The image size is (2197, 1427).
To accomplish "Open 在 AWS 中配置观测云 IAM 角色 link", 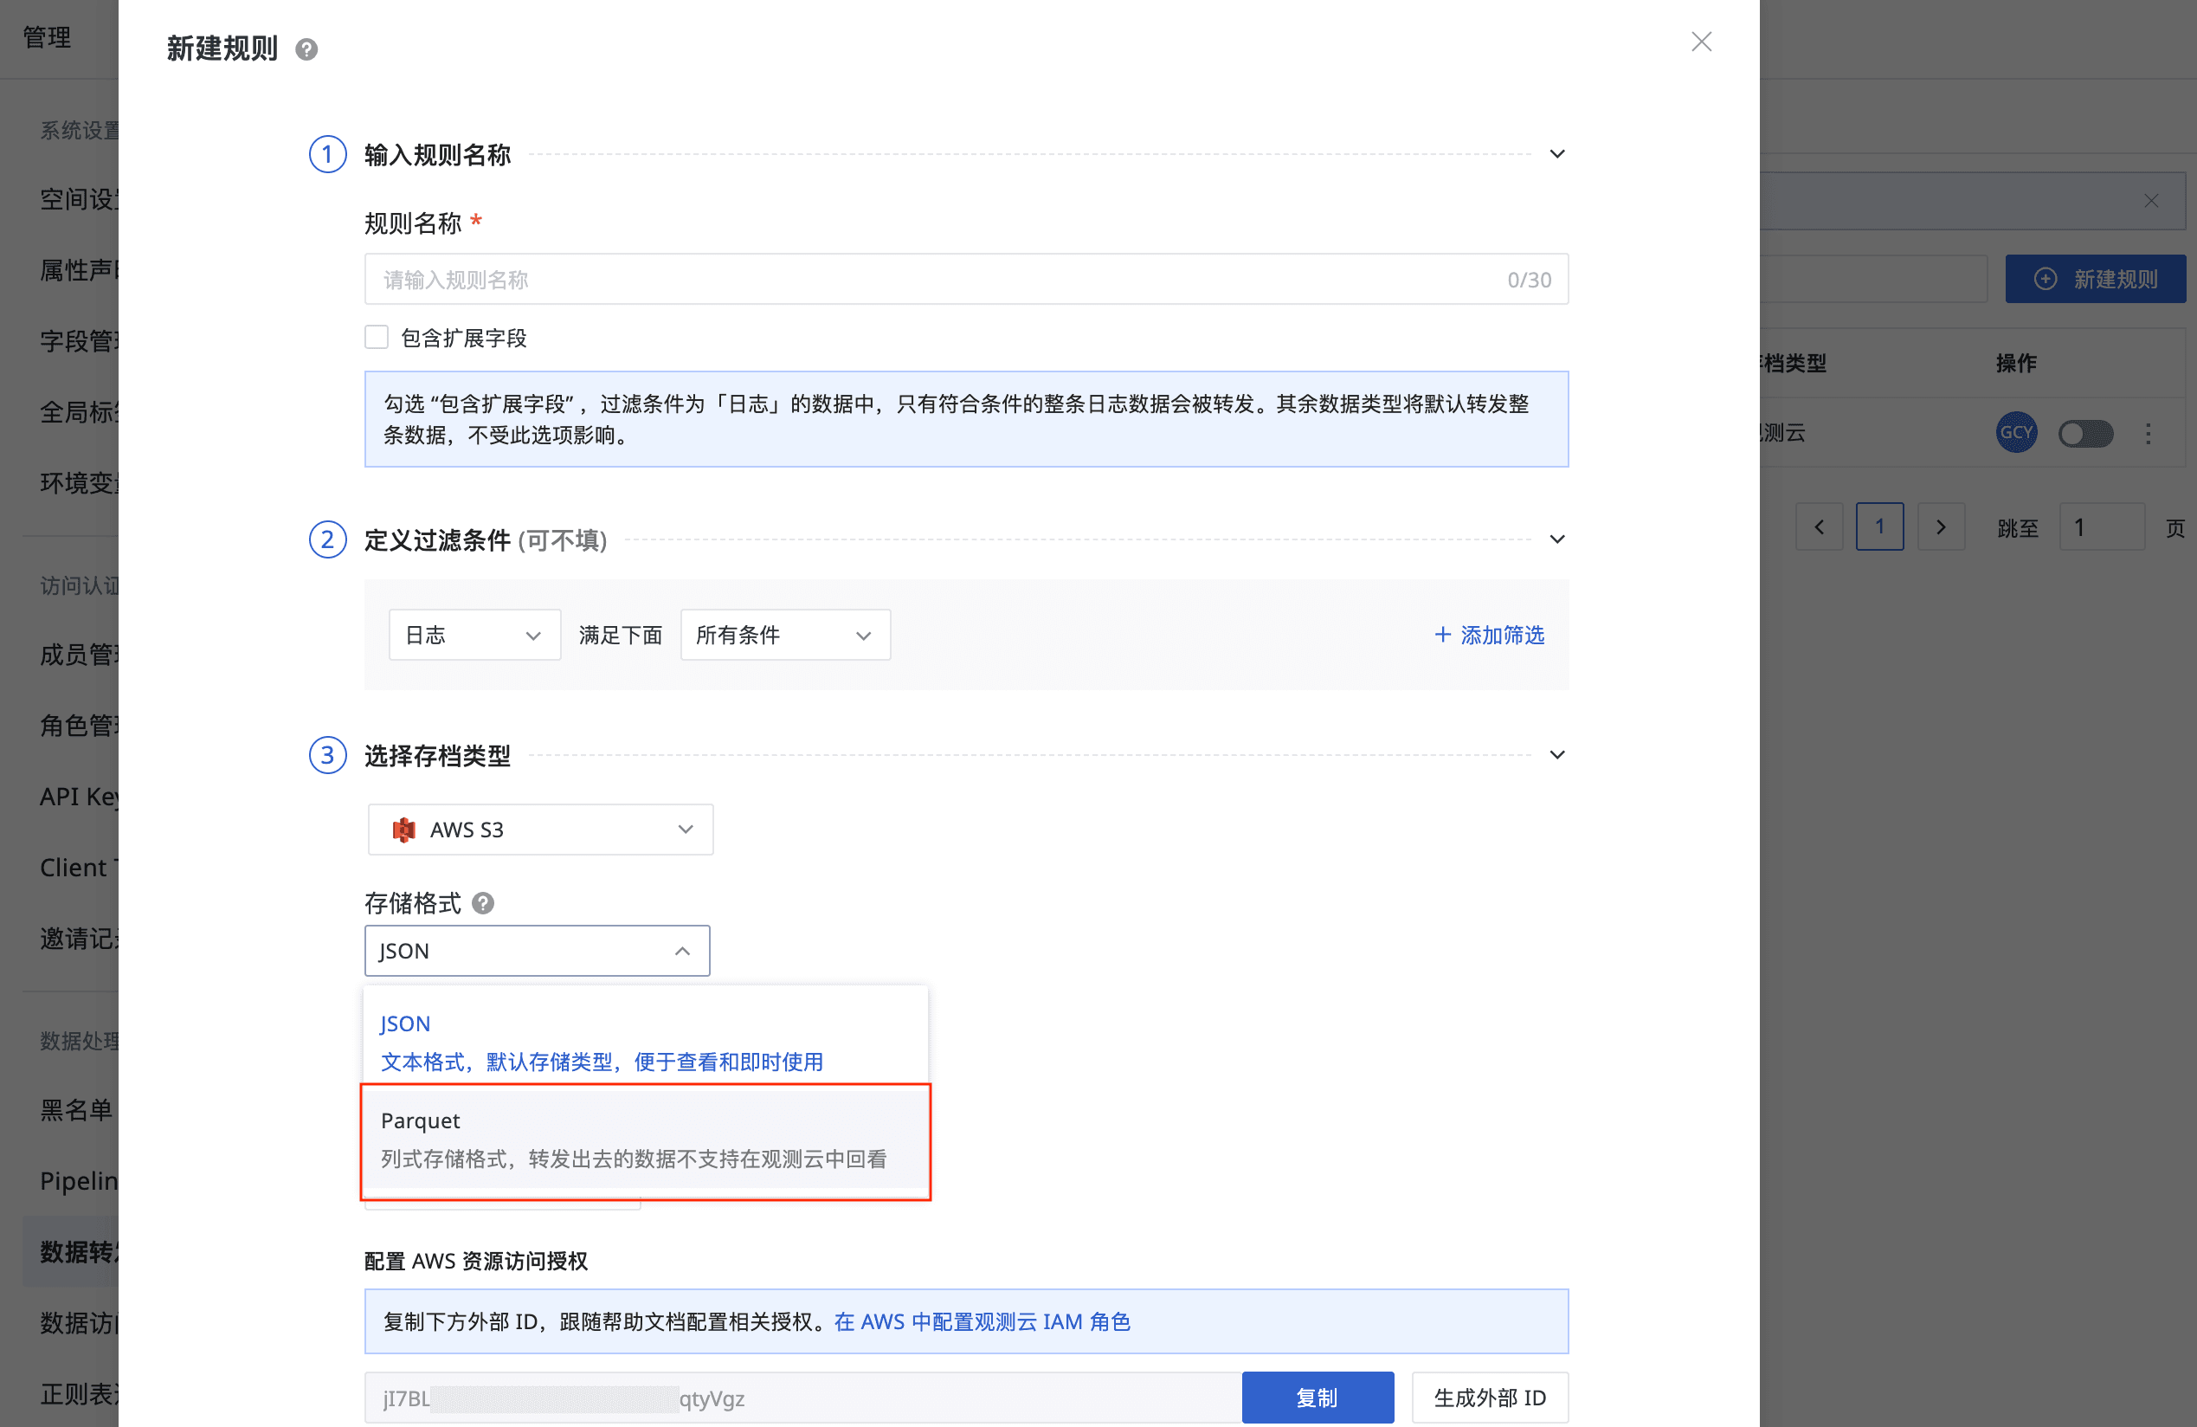I will coord(982,1320).
